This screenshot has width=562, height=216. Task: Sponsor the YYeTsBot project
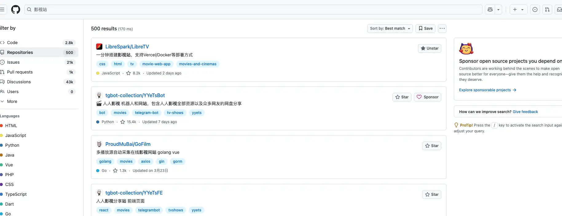tap(427, 97)
